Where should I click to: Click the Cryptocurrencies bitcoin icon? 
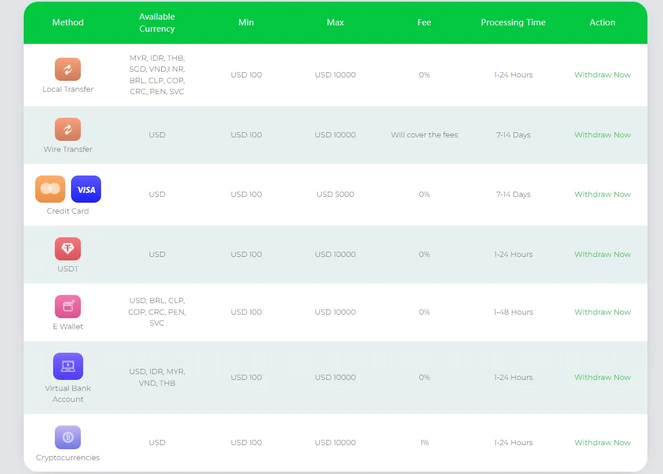[68, 437]
